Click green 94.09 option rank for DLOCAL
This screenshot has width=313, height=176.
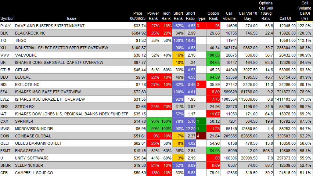click(x=213, y=77)
